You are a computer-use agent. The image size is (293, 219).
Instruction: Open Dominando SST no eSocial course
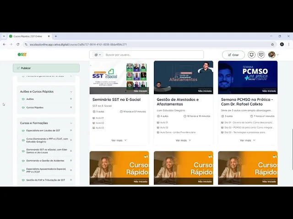47,151
